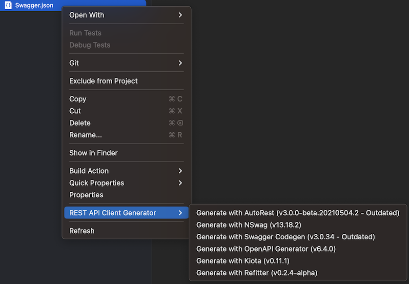This screenshot has width=409, height=284.
Task: Click the disabled Debug Tests entry
Action: (x=126, y=45)
